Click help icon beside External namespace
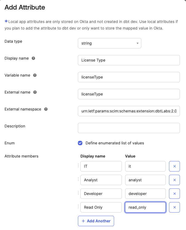186x230 pixels. (46, 109)
